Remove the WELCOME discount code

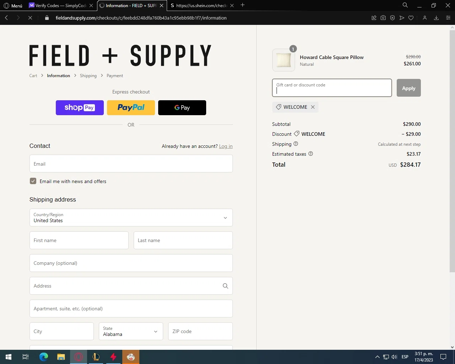[313, 107]
